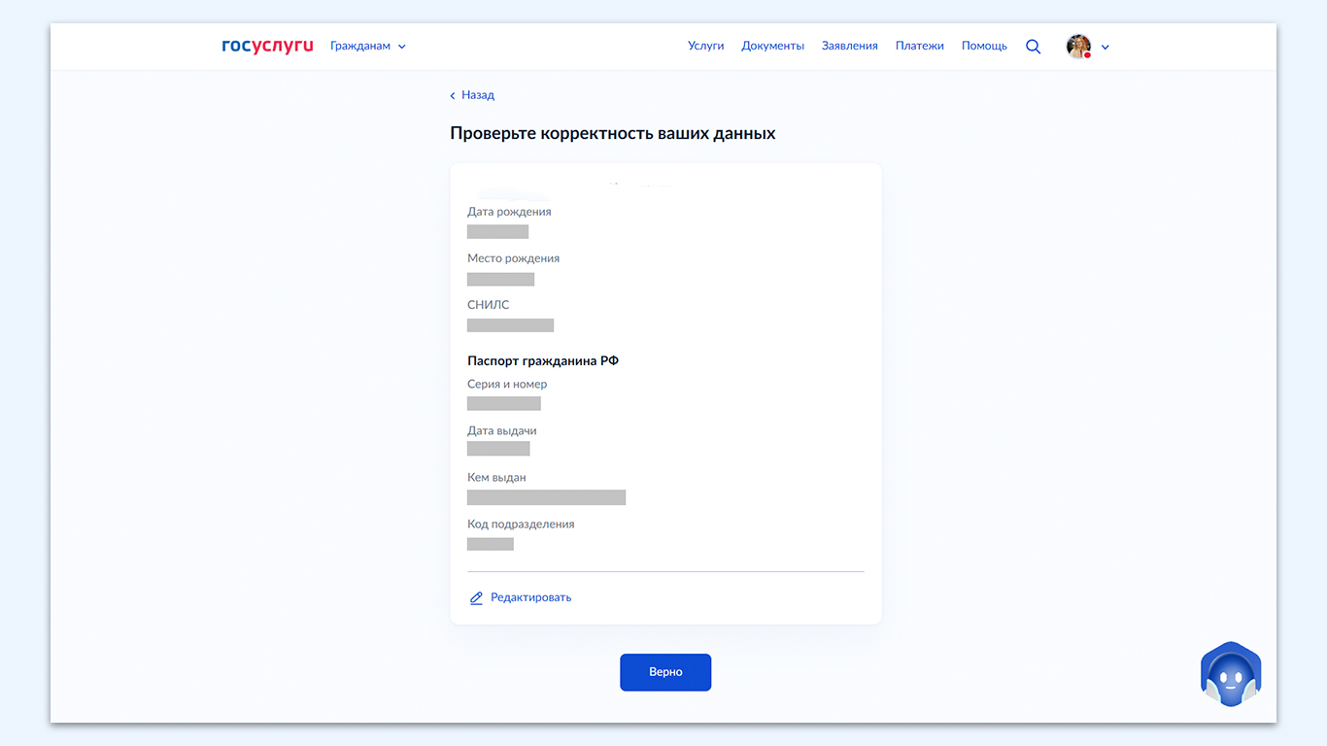The image size is (1327, 746).
Task: Open the Помощь menu item
Action: [984, 46]
